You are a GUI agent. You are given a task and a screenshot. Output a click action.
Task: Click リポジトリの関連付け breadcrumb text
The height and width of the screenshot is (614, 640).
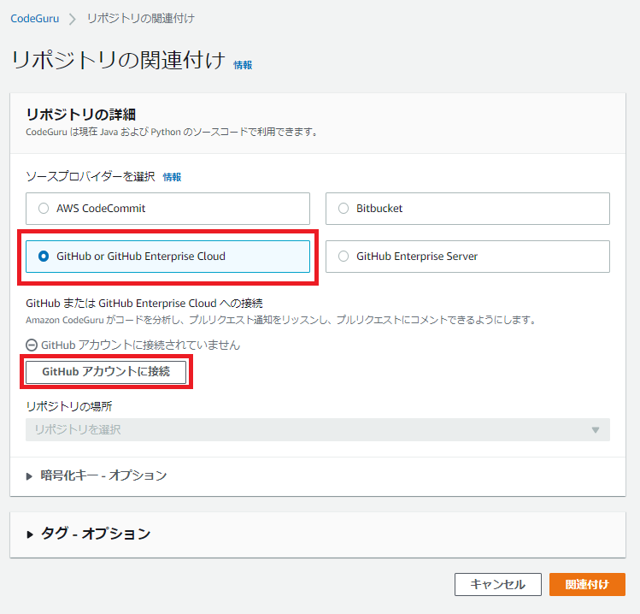pos(141,18)
